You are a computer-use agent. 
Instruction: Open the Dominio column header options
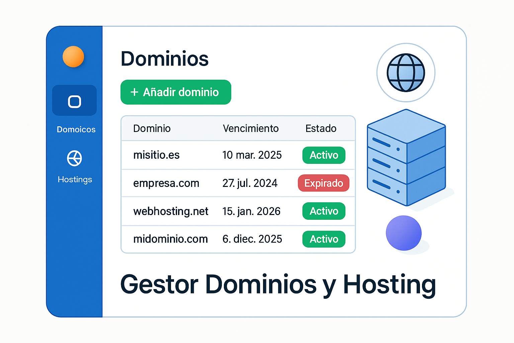[152, 128]
